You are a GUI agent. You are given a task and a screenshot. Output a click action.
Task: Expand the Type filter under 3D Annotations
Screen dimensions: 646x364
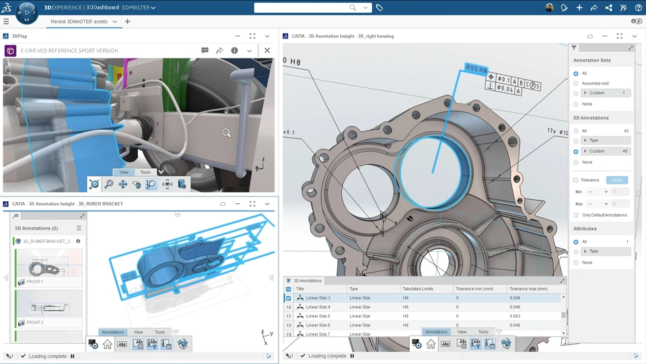[585, 141]
